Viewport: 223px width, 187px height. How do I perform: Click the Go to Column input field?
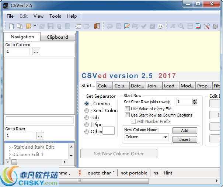coord(17,51)
